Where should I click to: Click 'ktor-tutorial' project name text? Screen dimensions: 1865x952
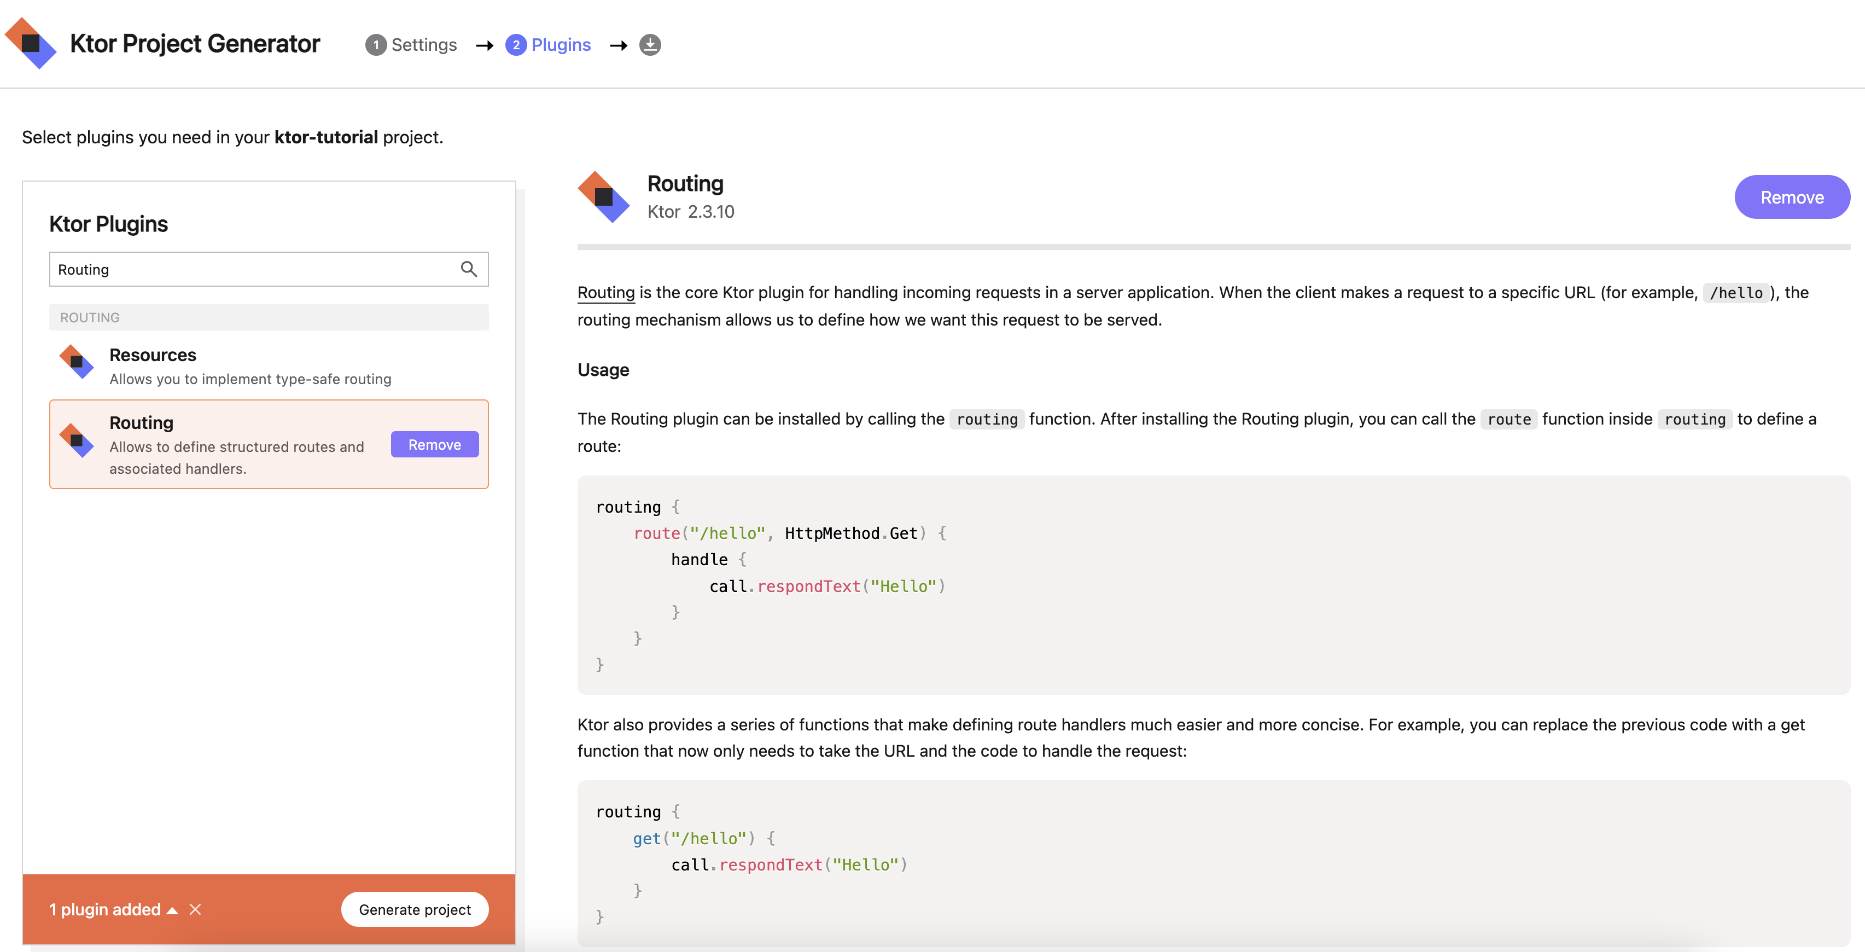click(326, 137)
